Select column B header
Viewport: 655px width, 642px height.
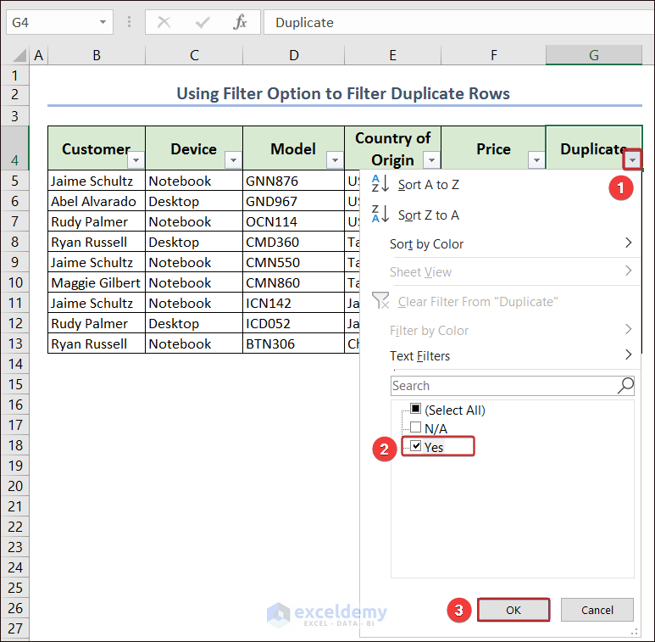97,55
